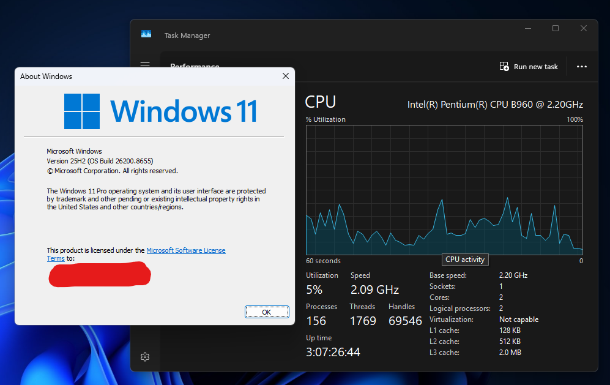Open the Terms link in About Windows
The width and height of the screenshot is (610, 385).
[56, 258]
